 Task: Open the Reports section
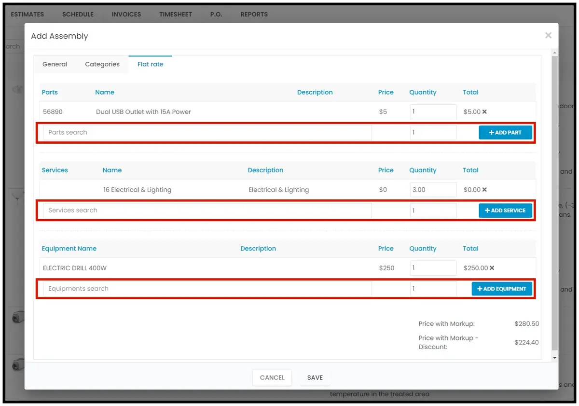[x=254, y=14]
